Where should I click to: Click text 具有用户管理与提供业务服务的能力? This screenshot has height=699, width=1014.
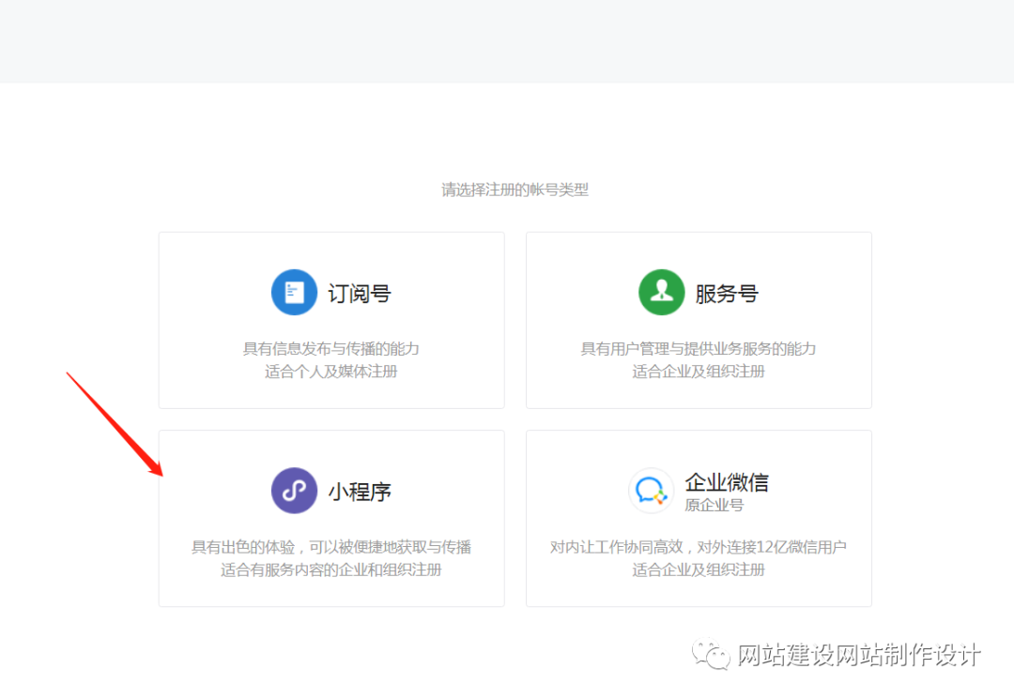click(x=699, y=349)
